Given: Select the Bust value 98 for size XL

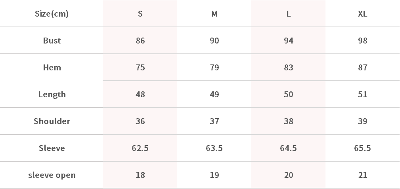Looking at the screenshot, I should pos(362,41).
